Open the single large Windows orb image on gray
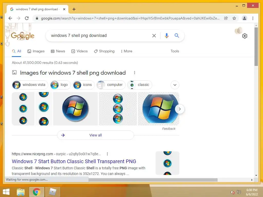The width and height of the screenshot is (263, 197). pos(76,109)
